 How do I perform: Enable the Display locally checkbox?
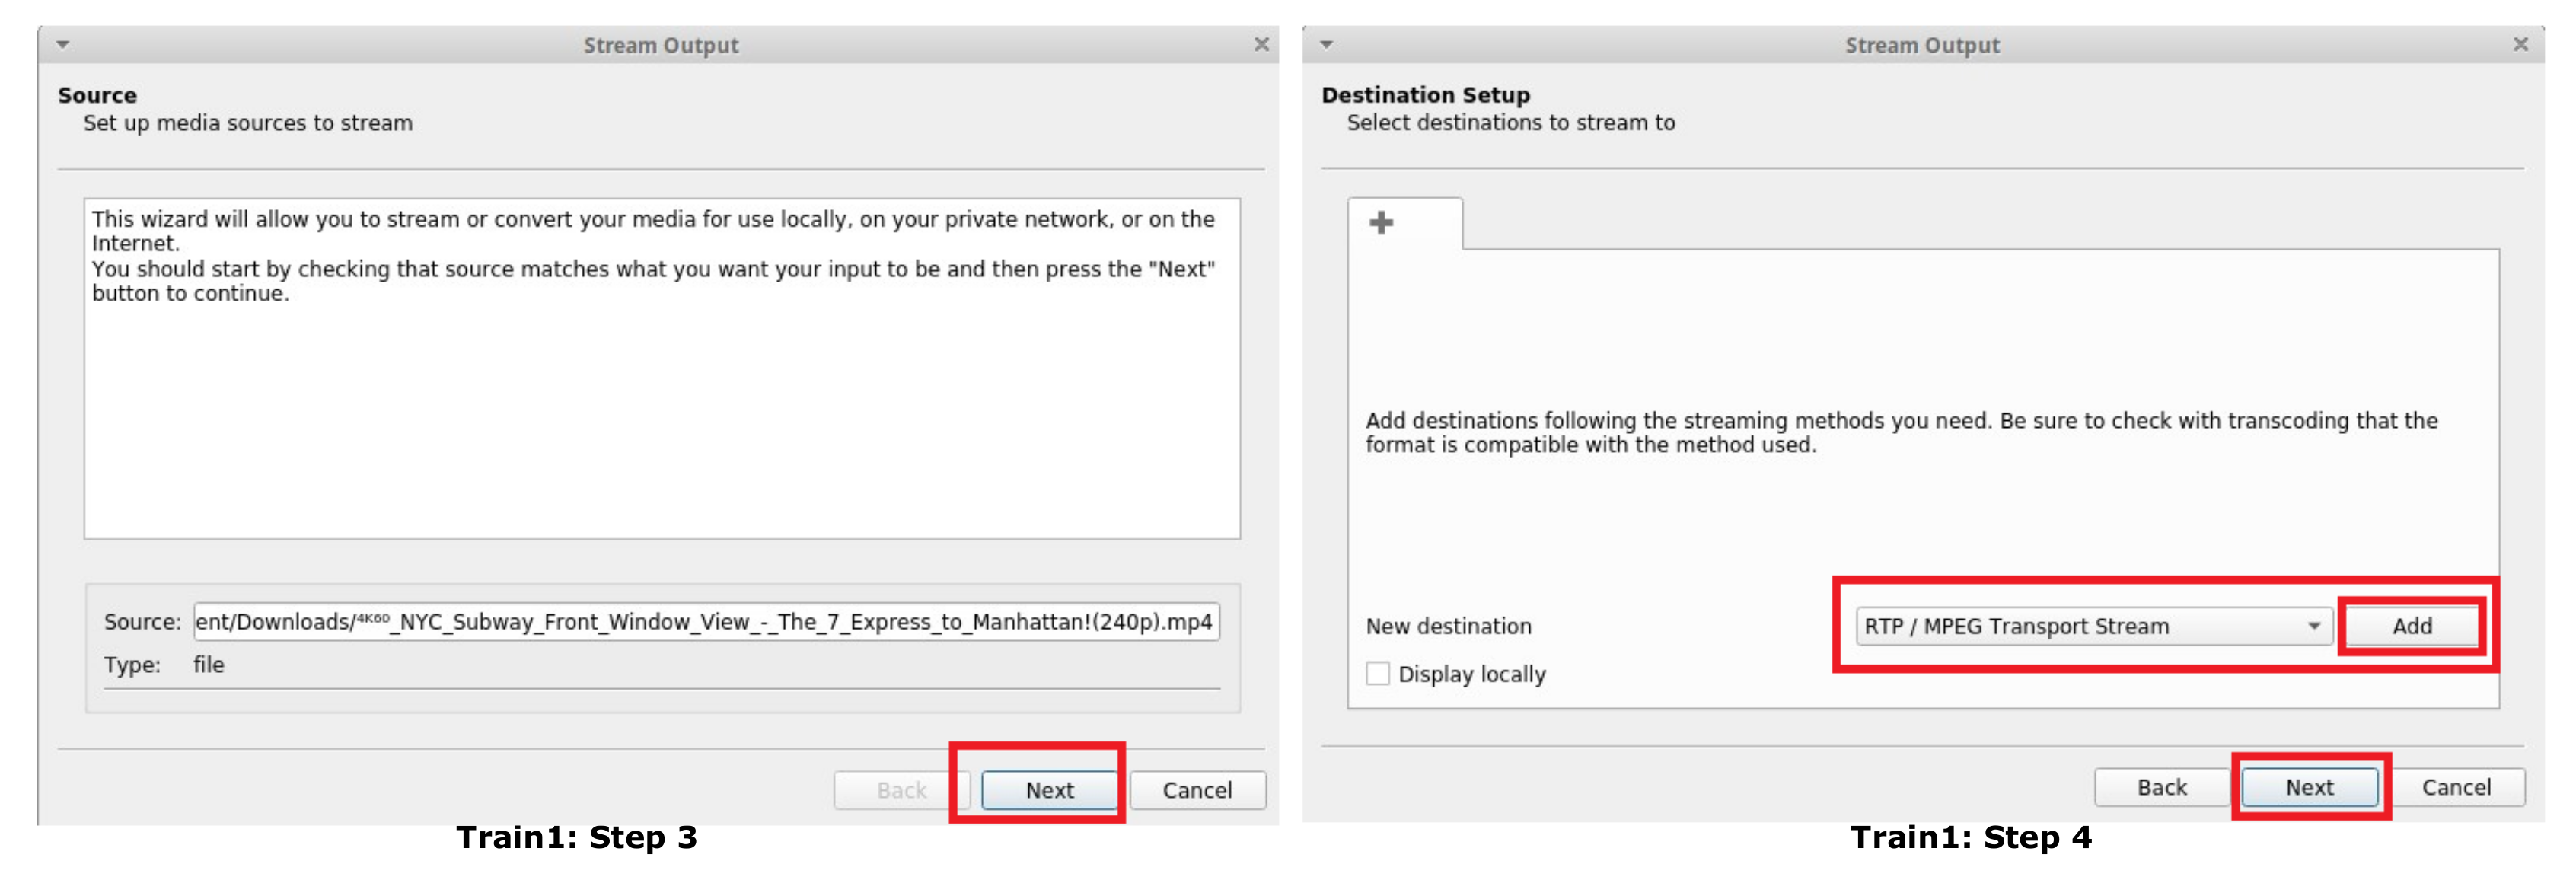pos(1377,674)
